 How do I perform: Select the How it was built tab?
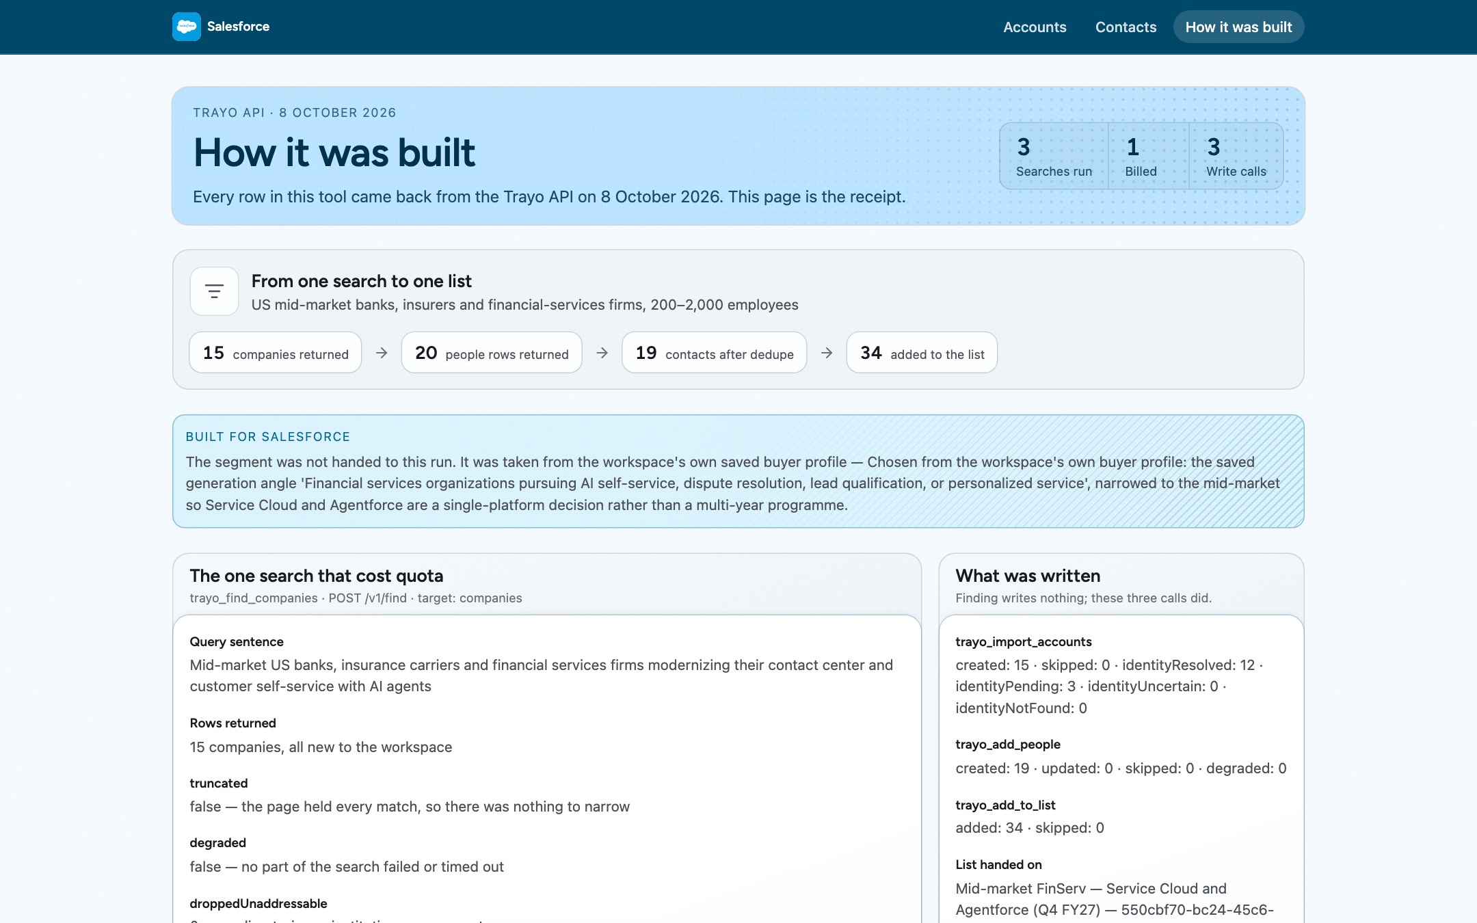click(1238, 27)
